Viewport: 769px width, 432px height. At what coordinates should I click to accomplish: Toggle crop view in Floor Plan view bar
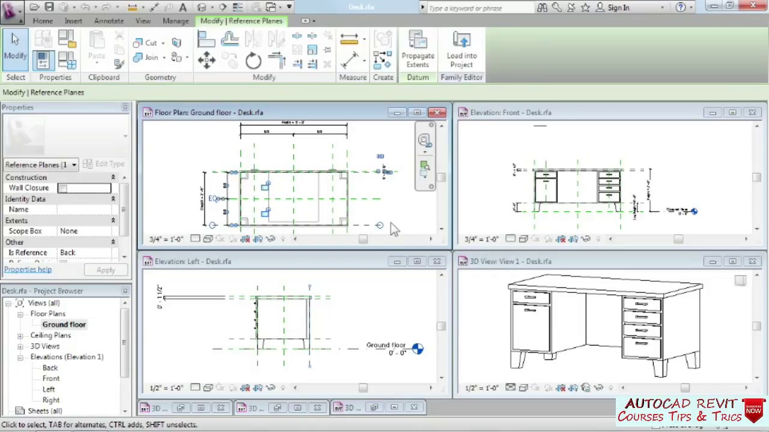(245, 239)
